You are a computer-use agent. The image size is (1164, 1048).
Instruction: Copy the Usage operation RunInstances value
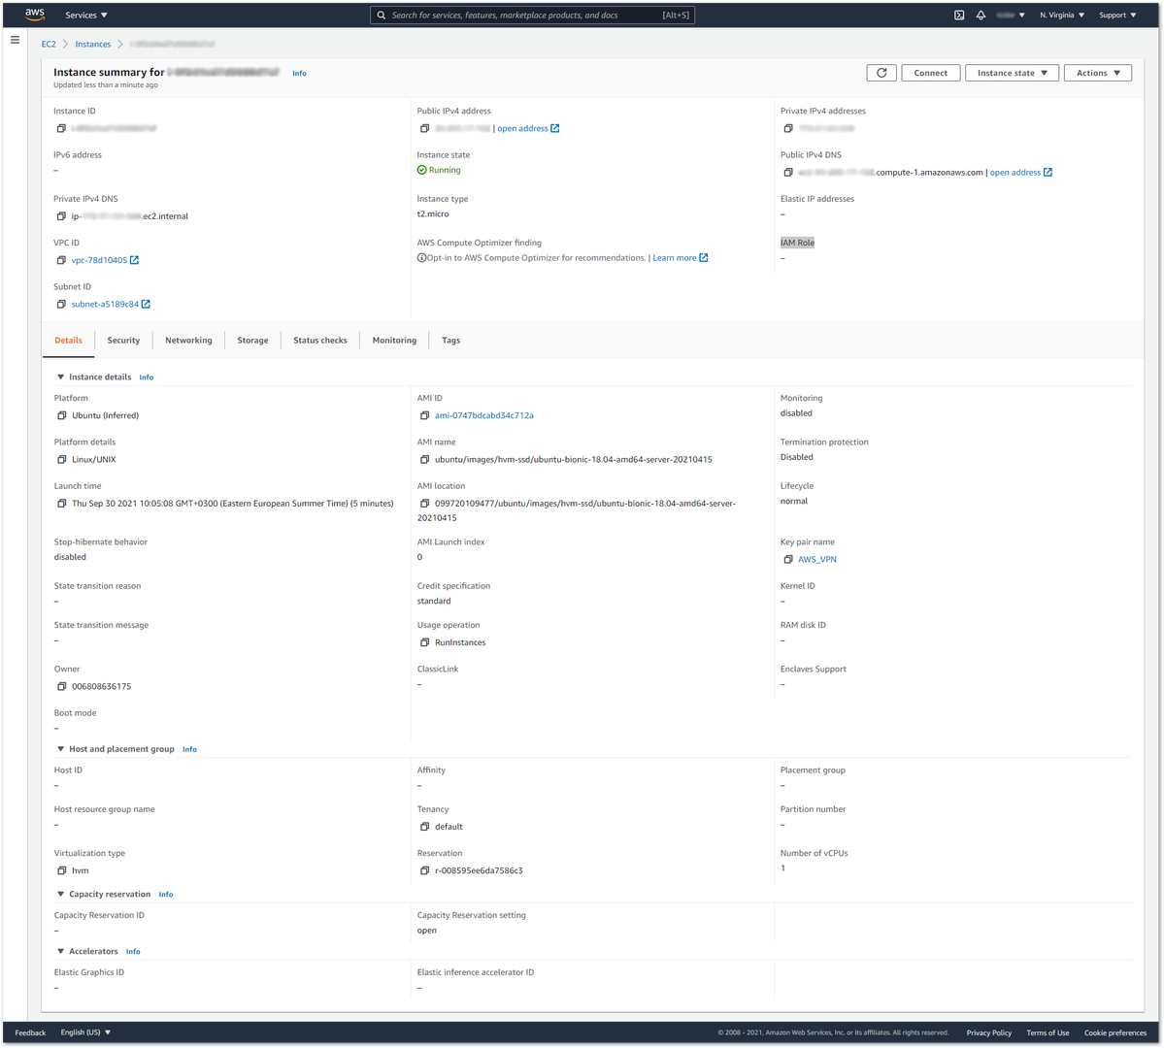point(424,642)
